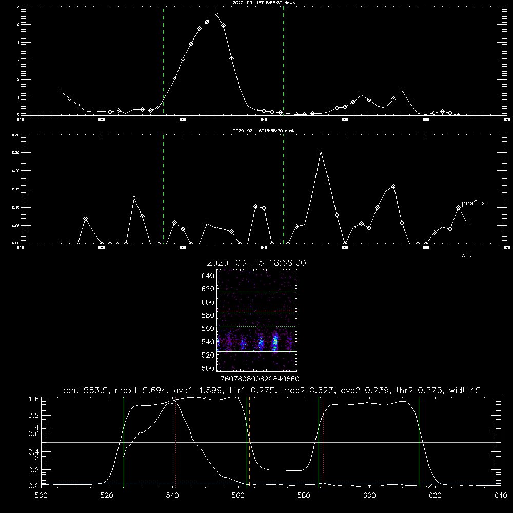Screen dimensions: 513x513
Task: Click the 'max1 5.694' value
Action: [142, 390]
